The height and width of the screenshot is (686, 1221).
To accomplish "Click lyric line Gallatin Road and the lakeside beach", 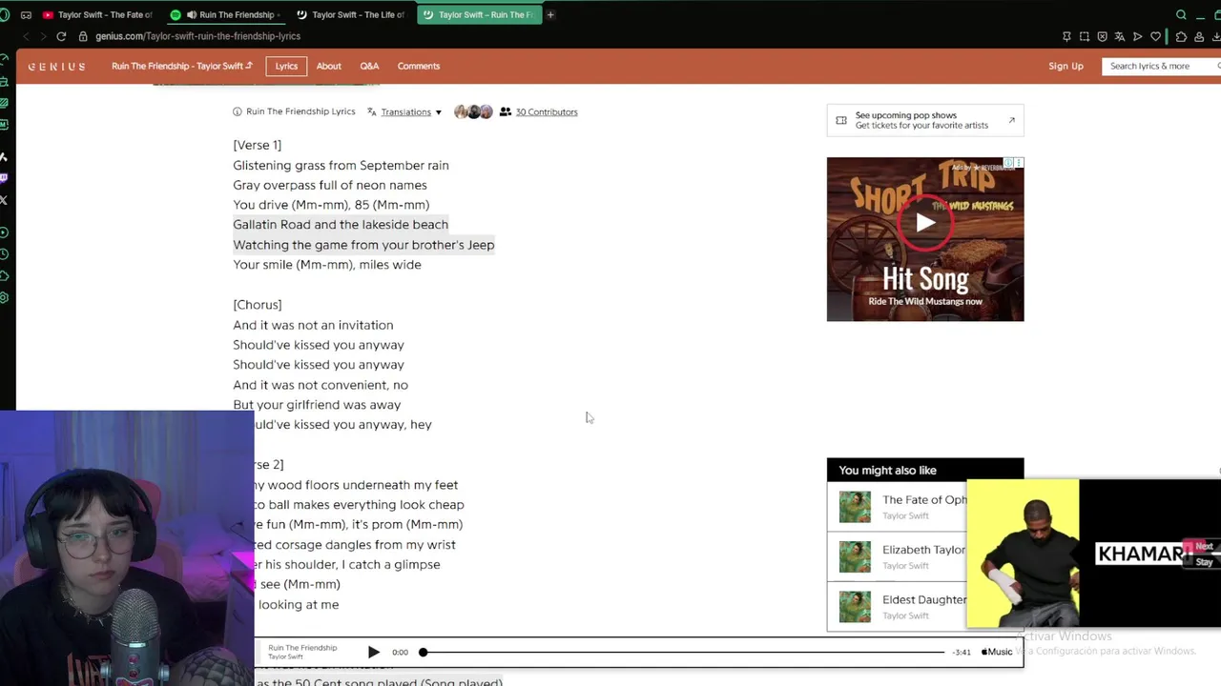I will (341, 225).
